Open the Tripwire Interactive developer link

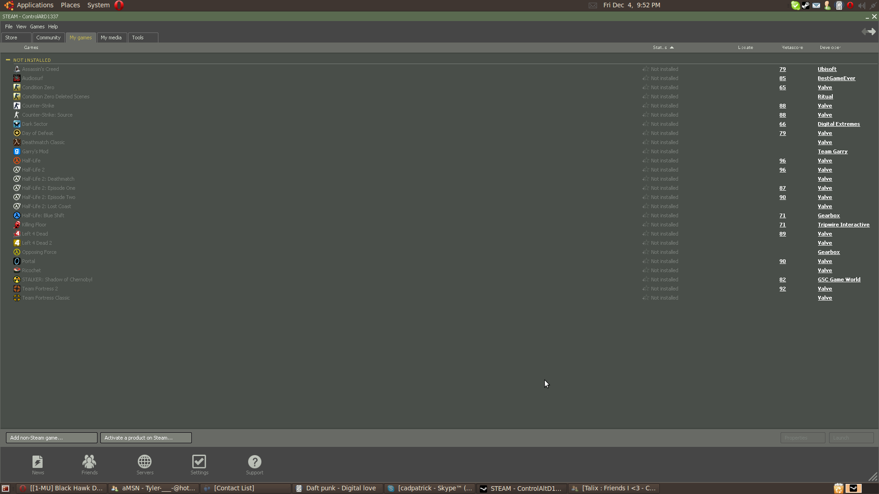pos(843,225)
